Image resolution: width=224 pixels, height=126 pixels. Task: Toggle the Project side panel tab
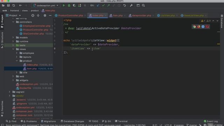coord(2,21)
